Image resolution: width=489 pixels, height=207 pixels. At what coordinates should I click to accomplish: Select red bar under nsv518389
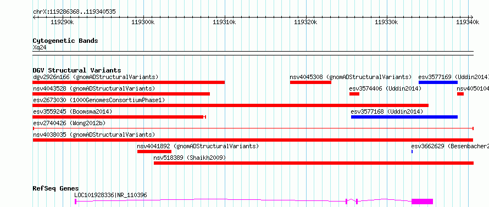tap(314, 163)
